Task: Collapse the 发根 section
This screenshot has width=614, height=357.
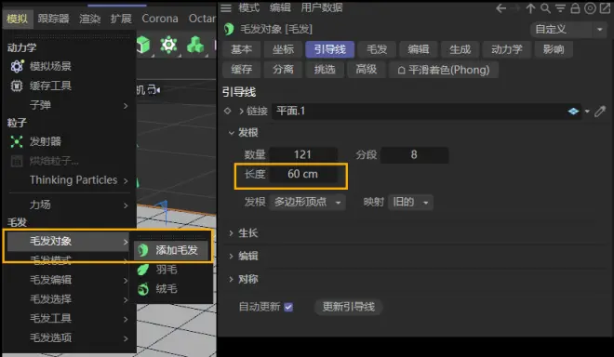Action: (232, 133)
